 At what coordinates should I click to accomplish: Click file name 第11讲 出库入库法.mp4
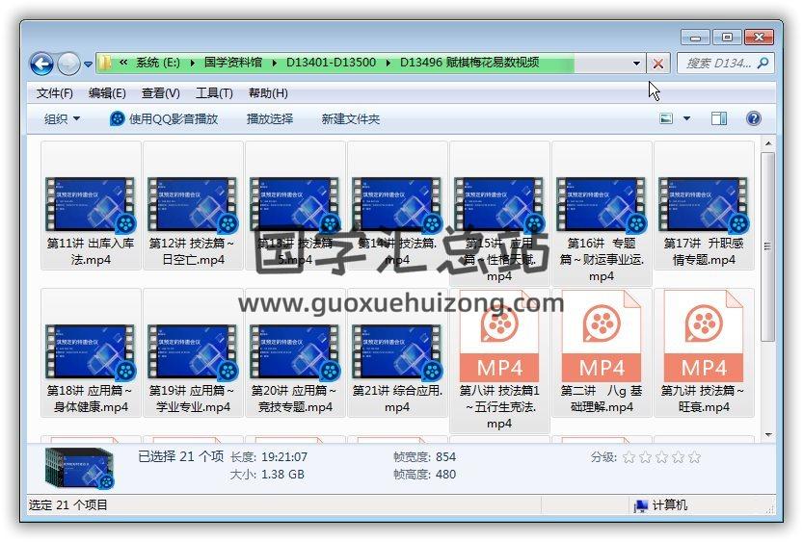91,251
